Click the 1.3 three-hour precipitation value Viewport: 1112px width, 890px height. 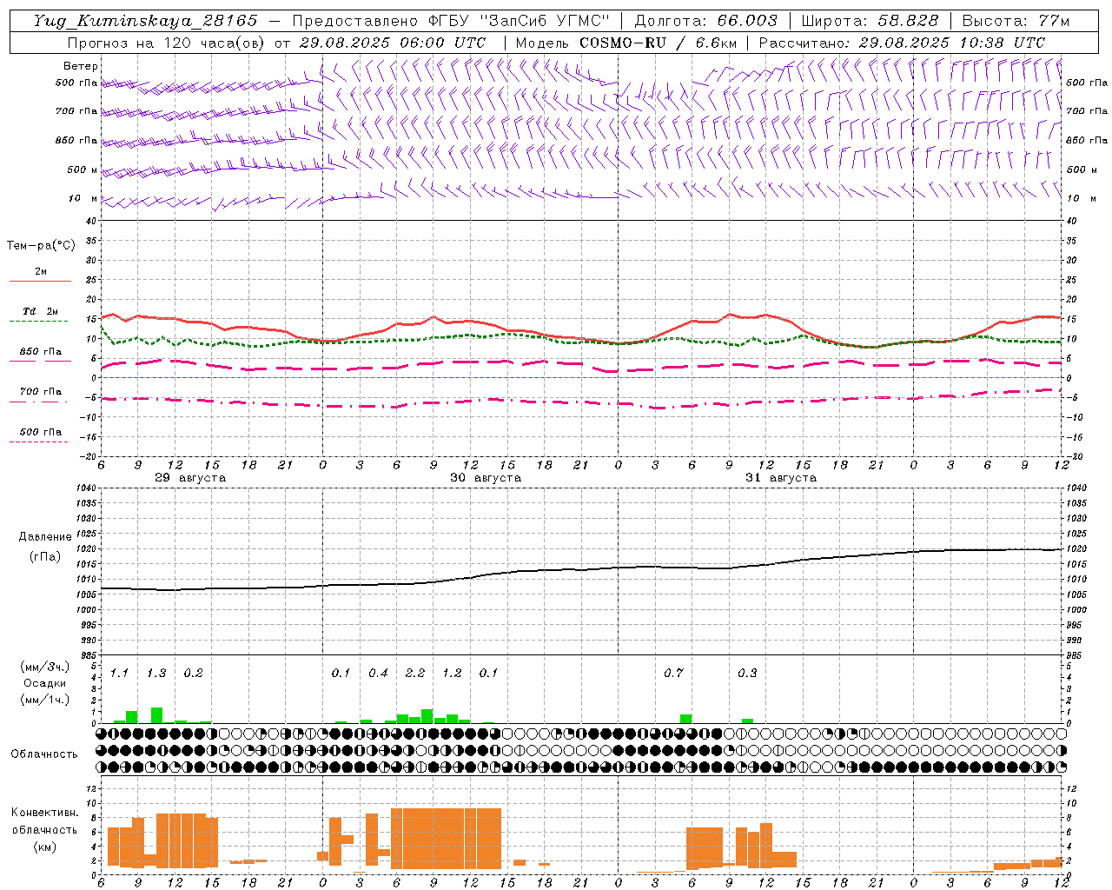156,674
